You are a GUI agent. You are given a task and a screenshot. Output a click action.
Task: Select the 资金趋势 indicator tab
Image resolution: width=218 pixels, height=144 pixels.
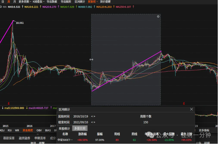click(28, 130)
